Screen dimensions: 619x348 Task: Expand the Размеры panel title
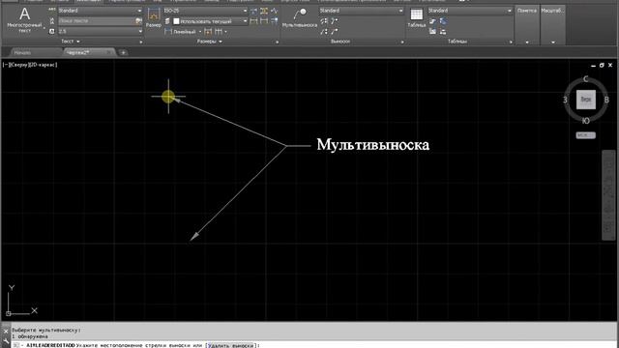pos(209,42)
